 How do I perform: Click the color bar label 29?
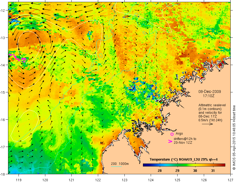tap(177, 170)
